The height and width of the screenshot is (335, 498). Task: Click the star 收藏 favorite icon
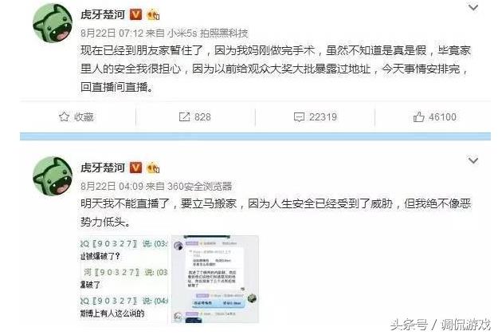point(65,117)
